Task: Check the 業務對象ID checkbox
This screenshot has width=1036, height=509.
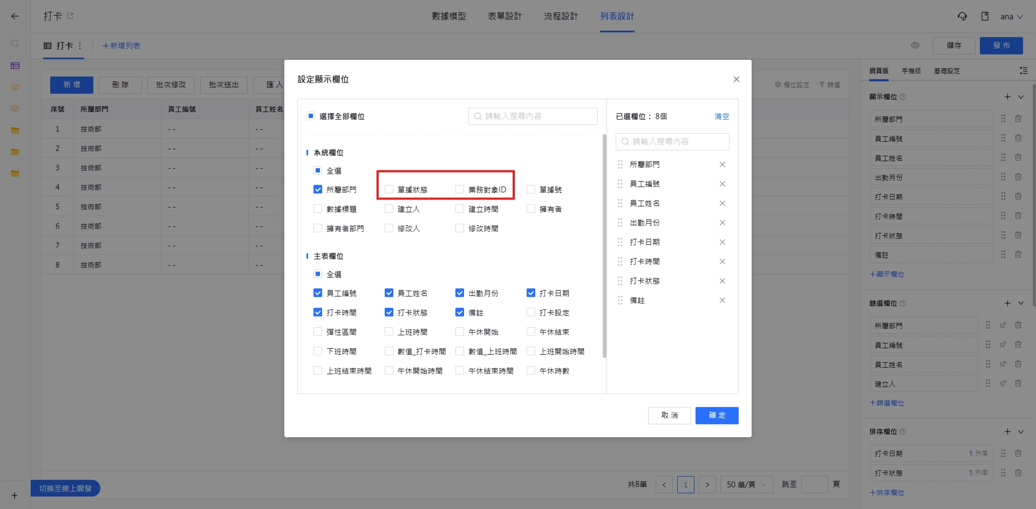Action: [x=460, y=189]
